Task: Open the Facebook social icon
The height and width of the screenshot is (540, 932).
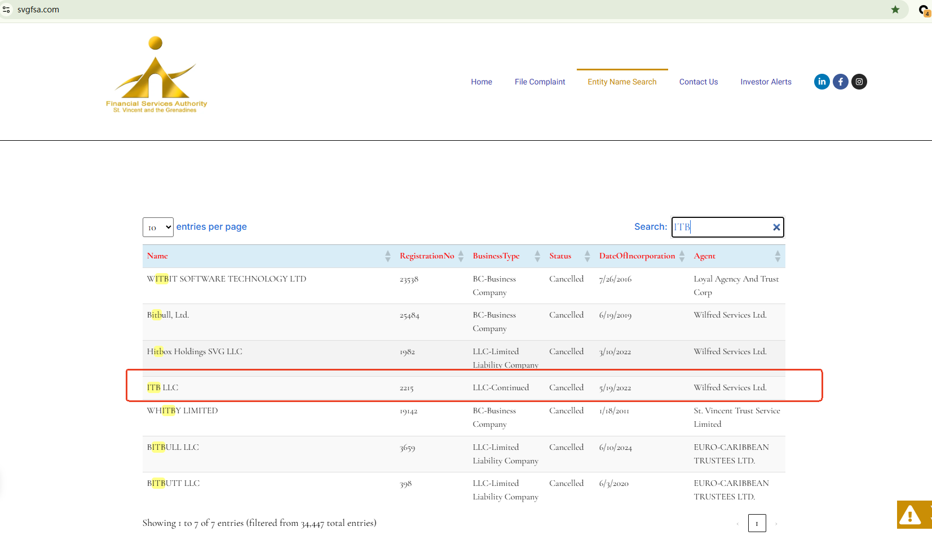Action: click(840, 82)
